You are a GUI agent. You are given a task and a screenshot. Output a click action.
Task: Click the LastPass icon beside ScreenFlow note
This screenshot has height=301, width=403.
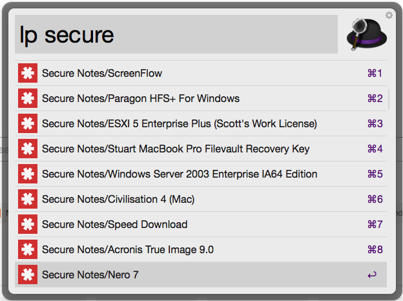pyautogui.click(x=27, y=74)
